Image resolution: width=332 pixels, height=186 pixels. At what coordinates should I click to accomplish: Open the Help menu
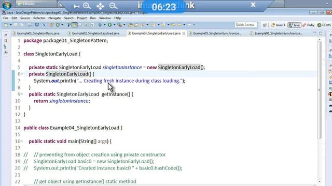pos(118,18)
